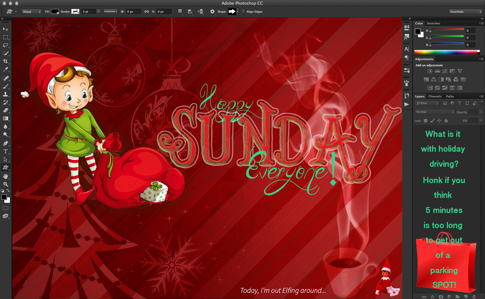Open stroke line type options
485x299 pixels.
pos(111,12)
